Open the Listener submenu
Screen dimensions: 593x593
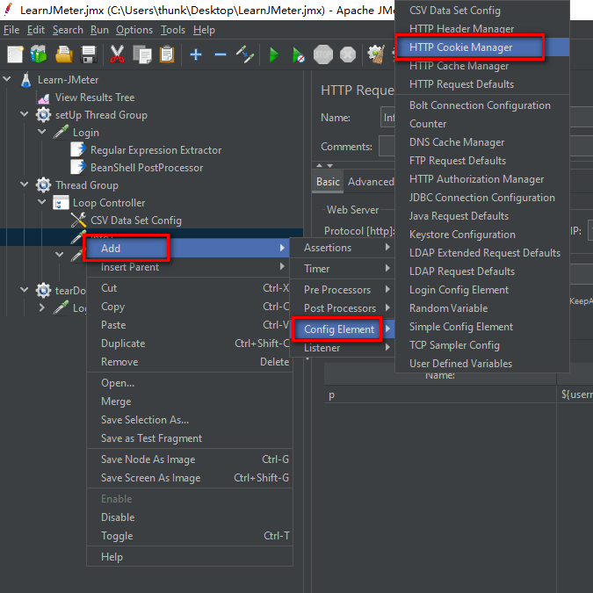(x=342, y=348)
